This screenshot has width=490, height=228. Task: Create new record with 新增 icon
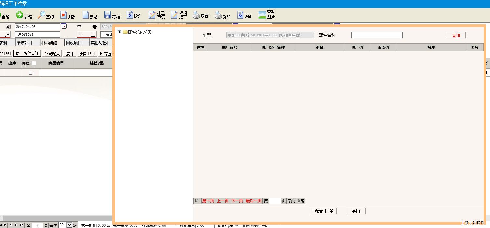pos(85,15)
